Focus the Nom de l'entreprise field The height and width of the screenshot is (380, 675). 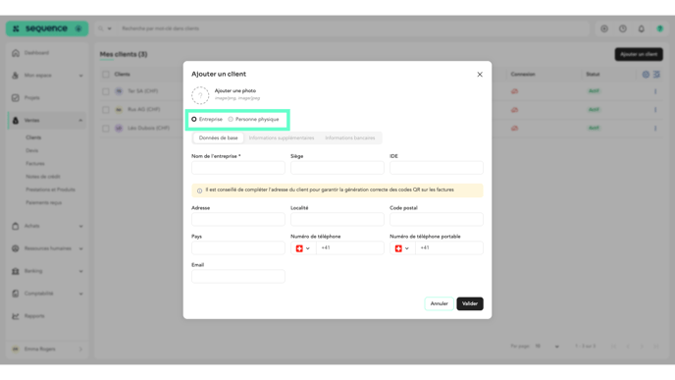pyautogui.click(x=238, y=168)
